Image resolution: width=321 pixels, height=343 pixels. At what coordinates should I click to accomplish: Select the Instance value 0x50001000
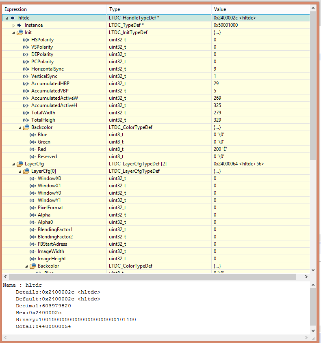click(226, 25)
